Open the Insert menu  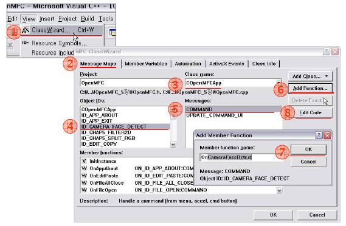tap(47, 19)
